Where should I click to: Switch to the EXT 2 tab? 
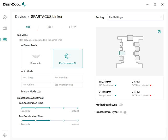click(72, 27)
